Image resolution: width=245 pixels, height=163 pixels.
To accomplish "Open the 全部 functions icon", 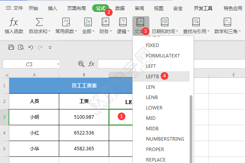I will point(88,22).
